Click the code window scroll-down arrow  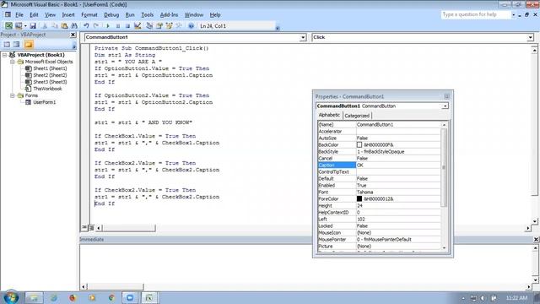click(534, 221)
